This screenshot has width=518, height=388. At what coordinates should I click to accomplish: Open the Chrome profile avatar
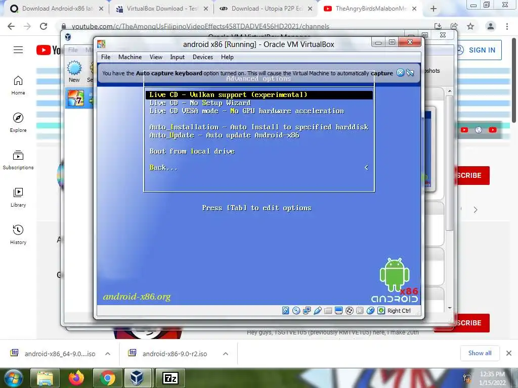tap(491, 26)
